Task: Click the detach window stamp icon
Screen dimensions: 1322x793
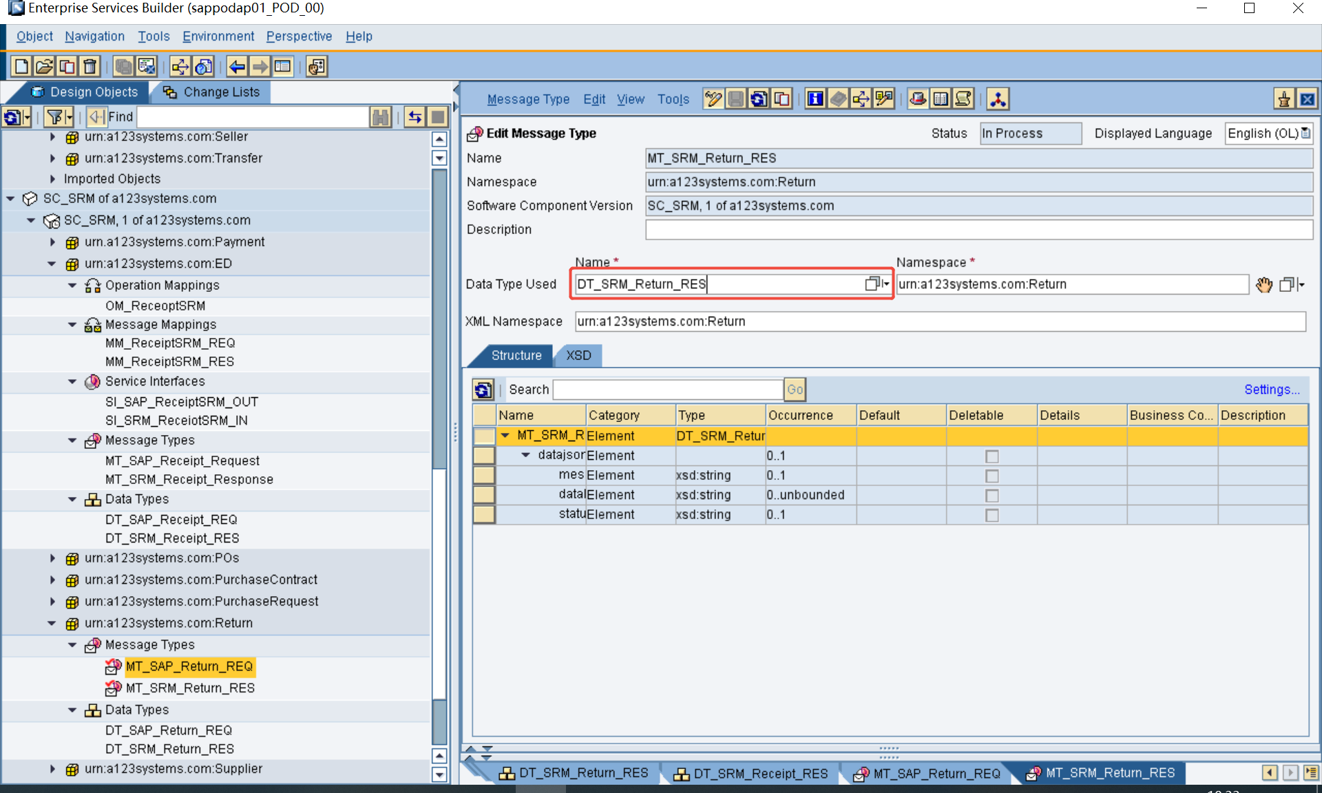Action: (x=1283, y=99)
